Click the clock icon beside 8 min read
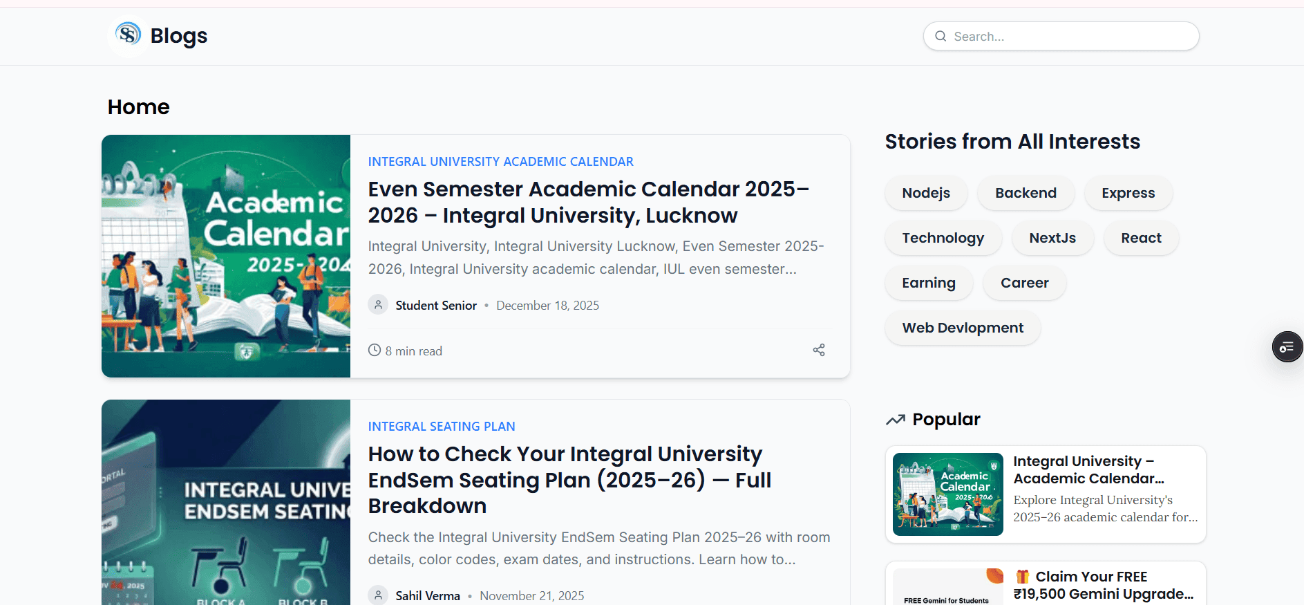Screen dimensions: 1304x605 tap(374, 350)
